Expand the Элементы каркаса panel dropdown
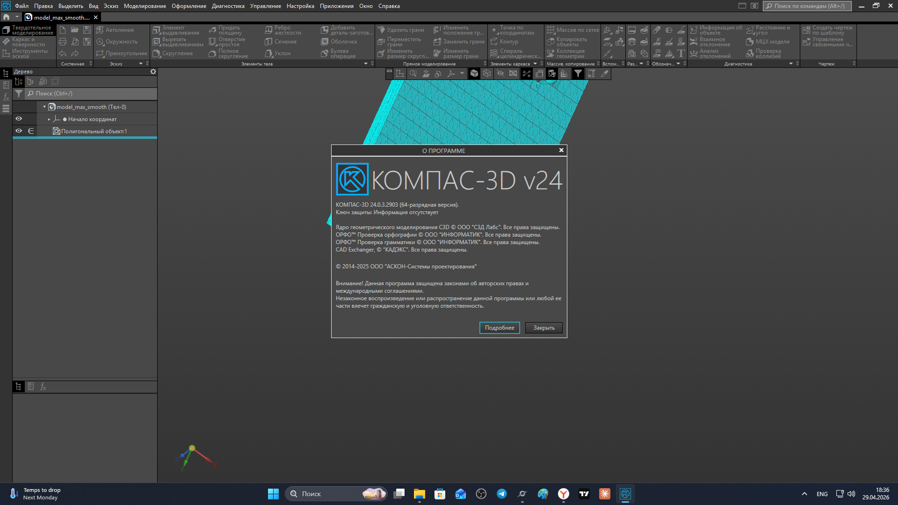This screenshot has width=898, height=505. pos(535,64)
